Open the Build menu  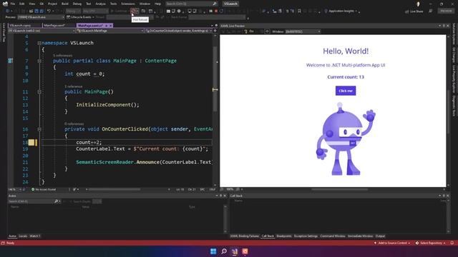coord(65,4)
